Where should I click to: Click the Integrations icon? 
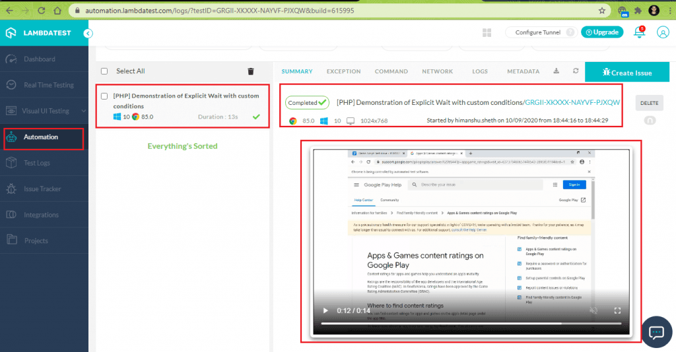click(x=11, y=214)
